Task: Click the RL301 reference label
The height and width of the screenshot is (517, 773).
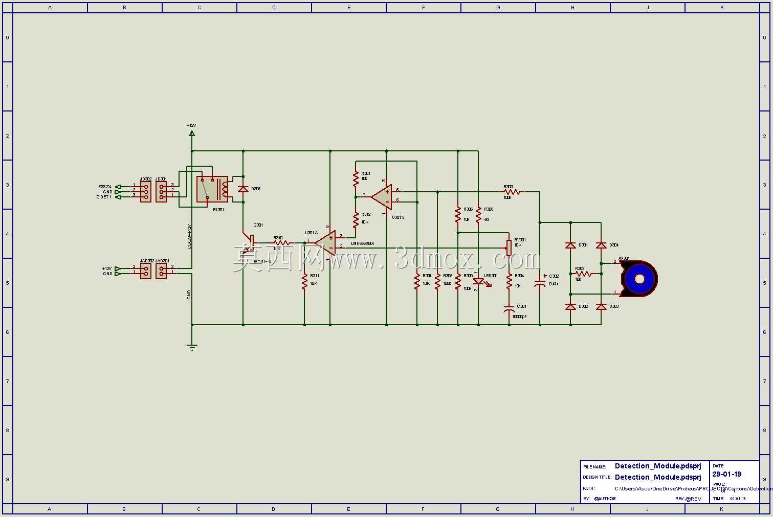Action: point(218,209)
